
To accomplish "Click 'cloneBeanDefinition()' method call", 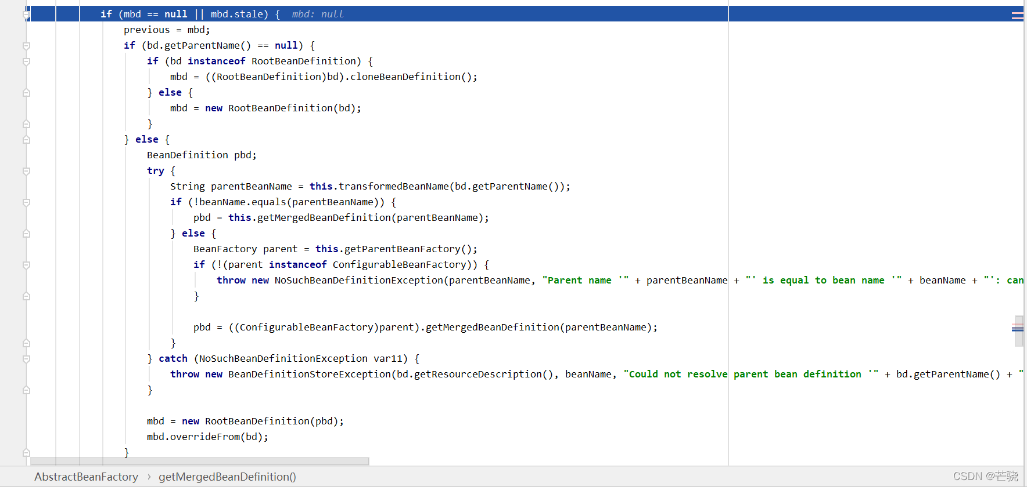I will click(x=411, y=77).
